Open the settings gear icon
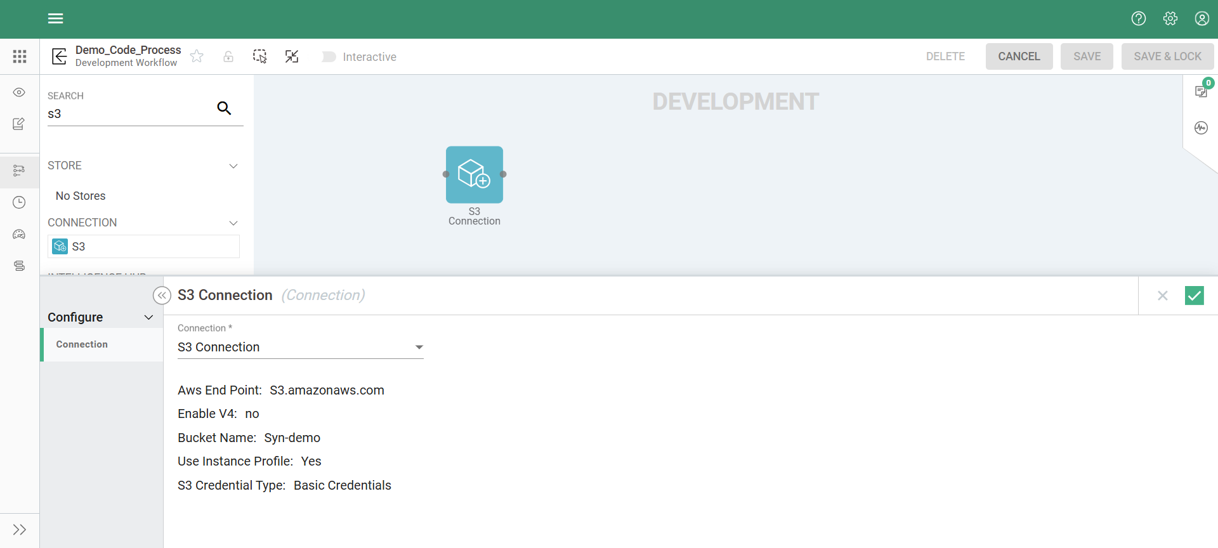This screenshot has width=1218, height=548. click(x=1170, y=18)
